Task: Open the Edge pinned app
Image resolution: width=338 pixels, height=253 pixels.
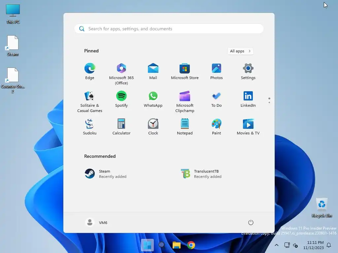Action: point(90,71)
